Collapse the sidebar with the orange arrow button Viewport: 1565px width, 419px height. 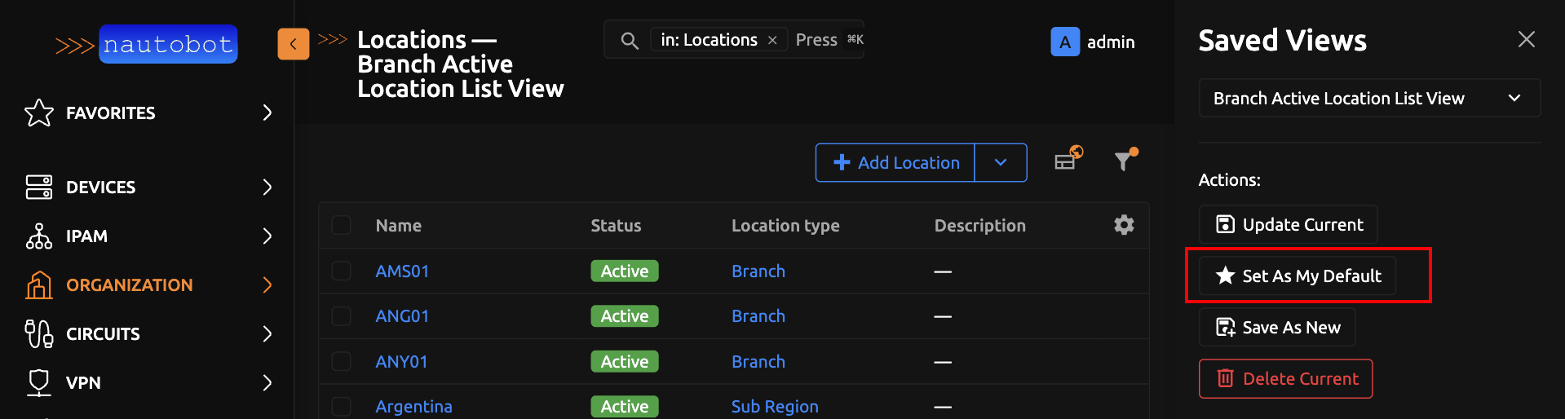point(293,44)
